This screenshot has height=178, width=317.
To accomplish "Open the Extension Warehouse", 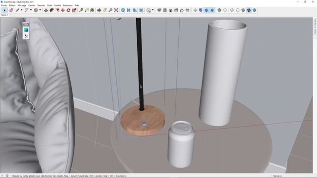I will (129, 10).
